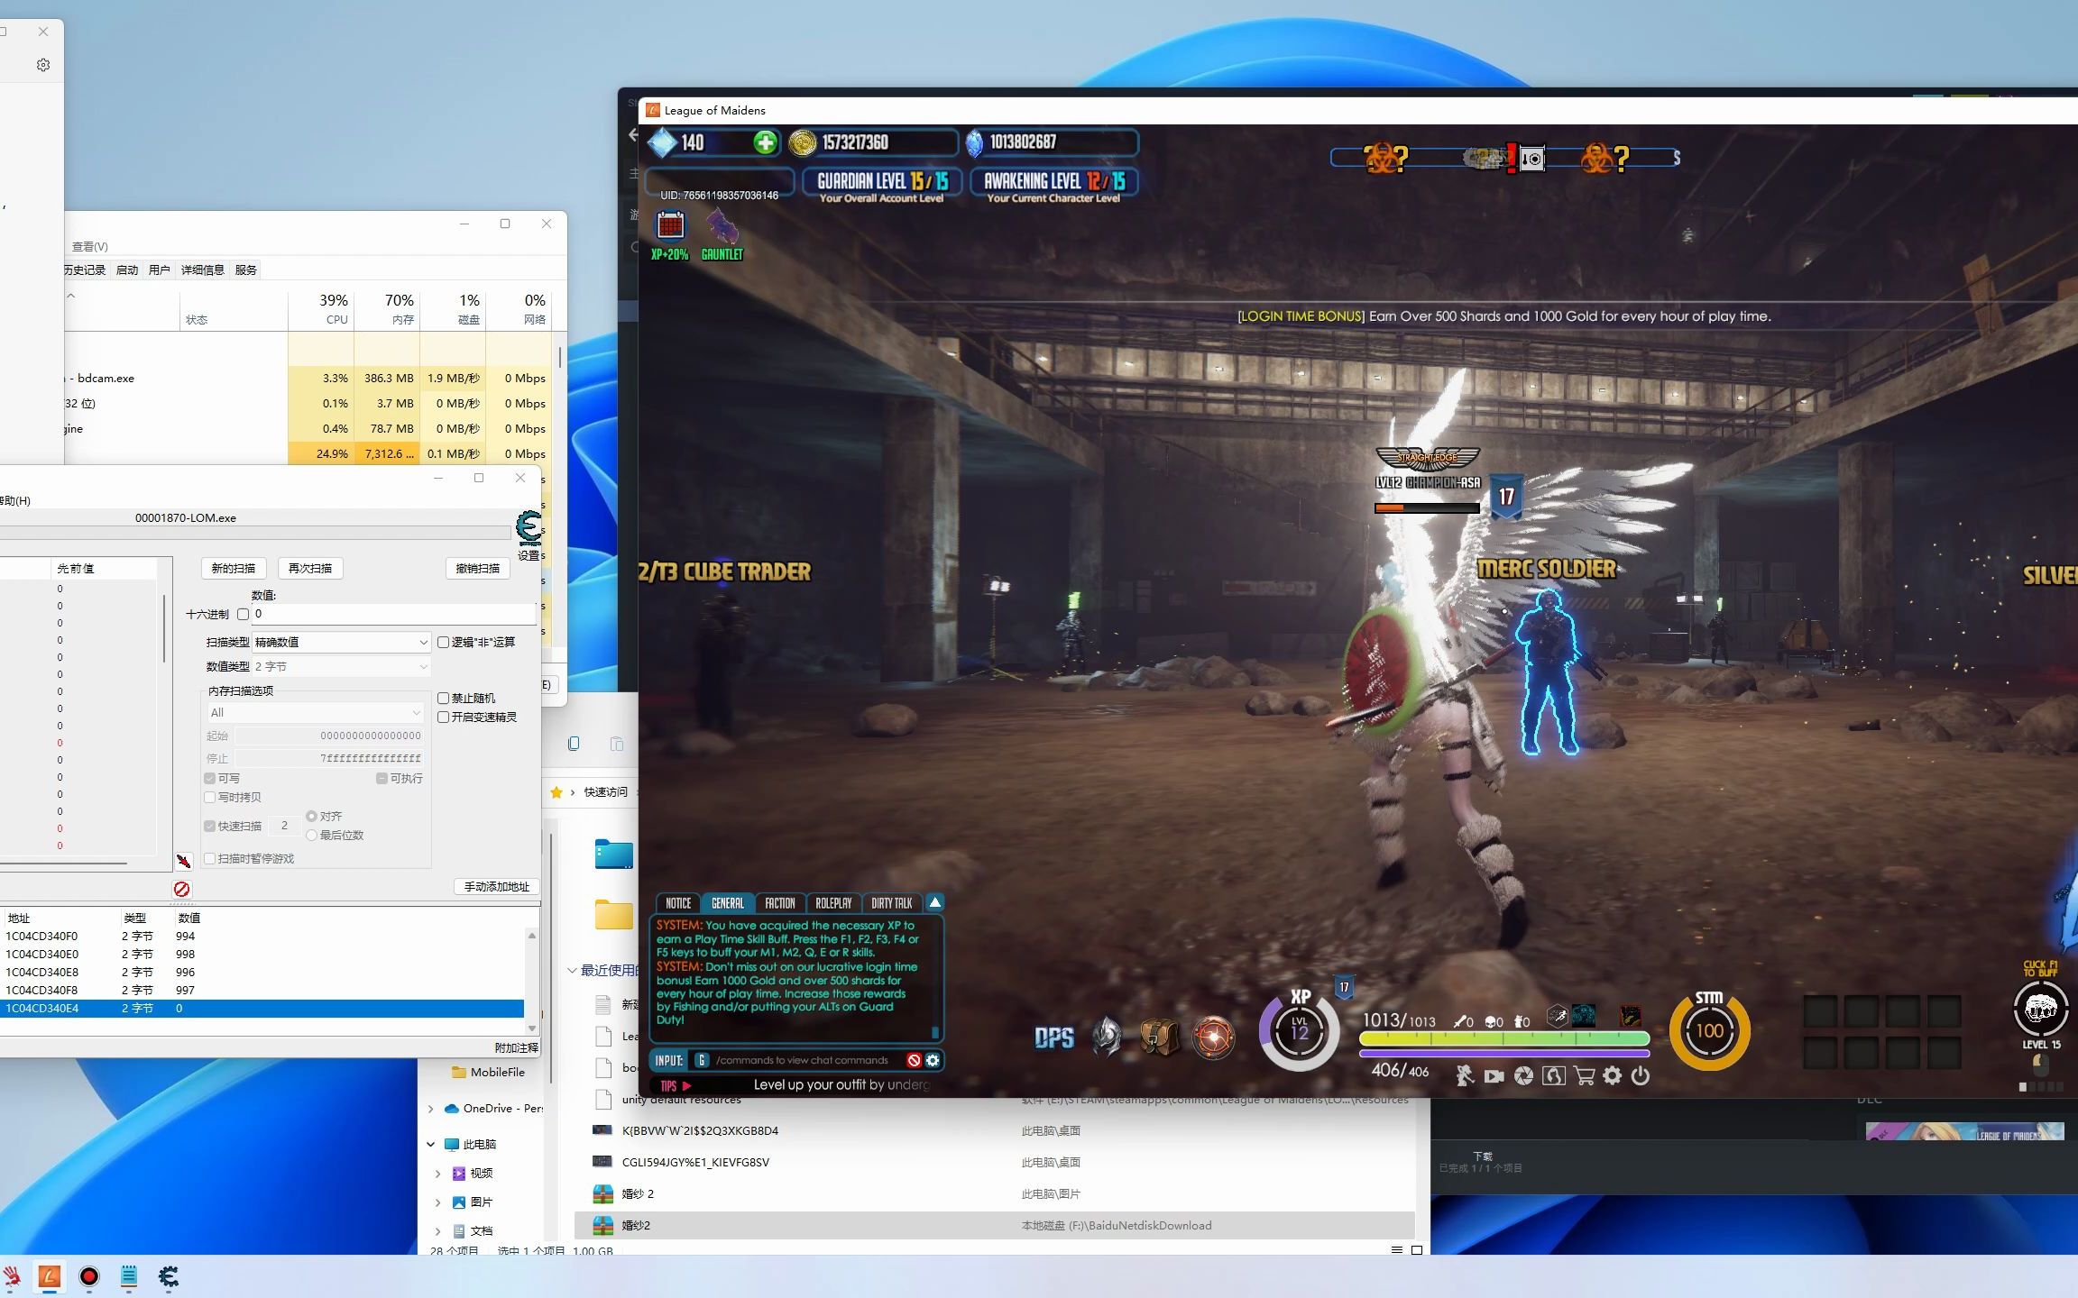The image size is (2078, 1298).
Task: Switch to the GENERAL chat tab
Action: 728,903
